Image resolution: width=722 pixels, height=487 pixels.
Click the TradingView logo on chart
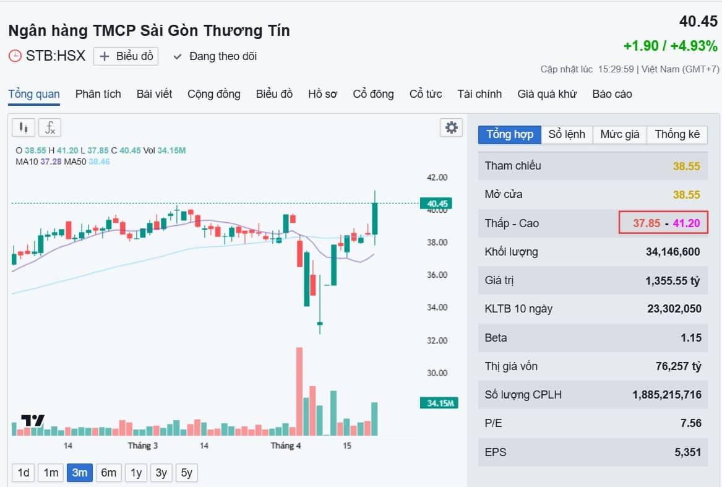32,421
